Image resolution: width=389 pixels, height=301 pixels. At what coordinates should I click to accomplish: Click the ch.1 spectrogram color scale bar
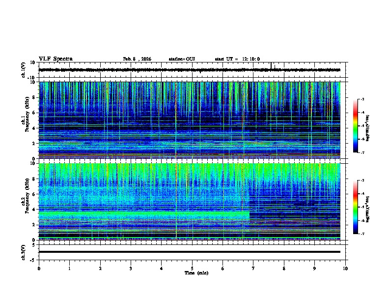click(355, 126)
